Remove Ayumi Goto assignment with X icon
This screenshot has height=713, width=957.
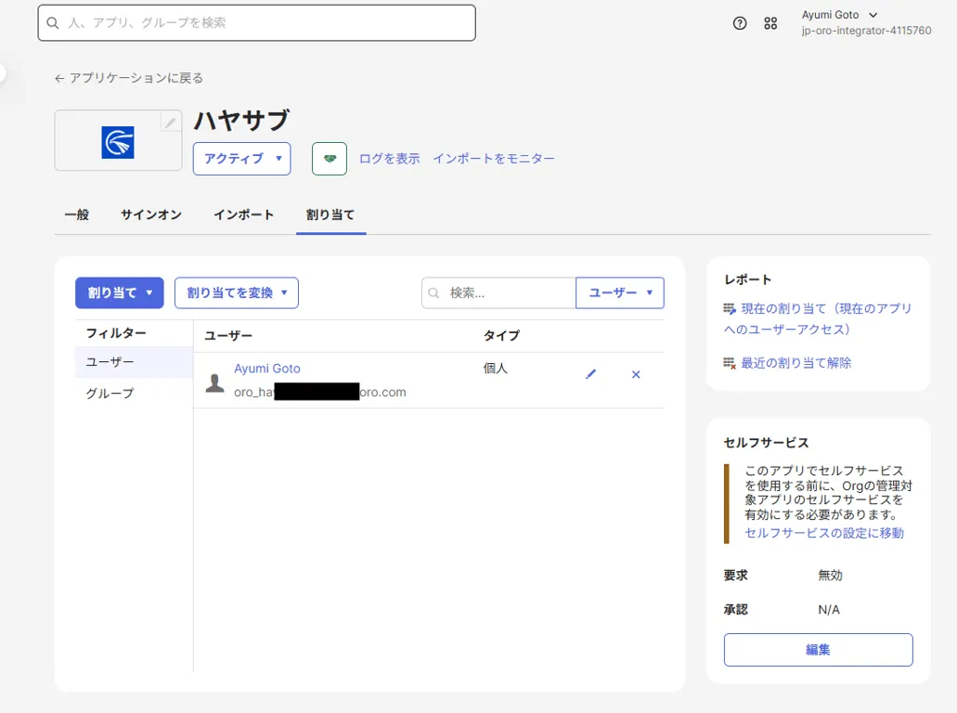click(x=636, y=374)
